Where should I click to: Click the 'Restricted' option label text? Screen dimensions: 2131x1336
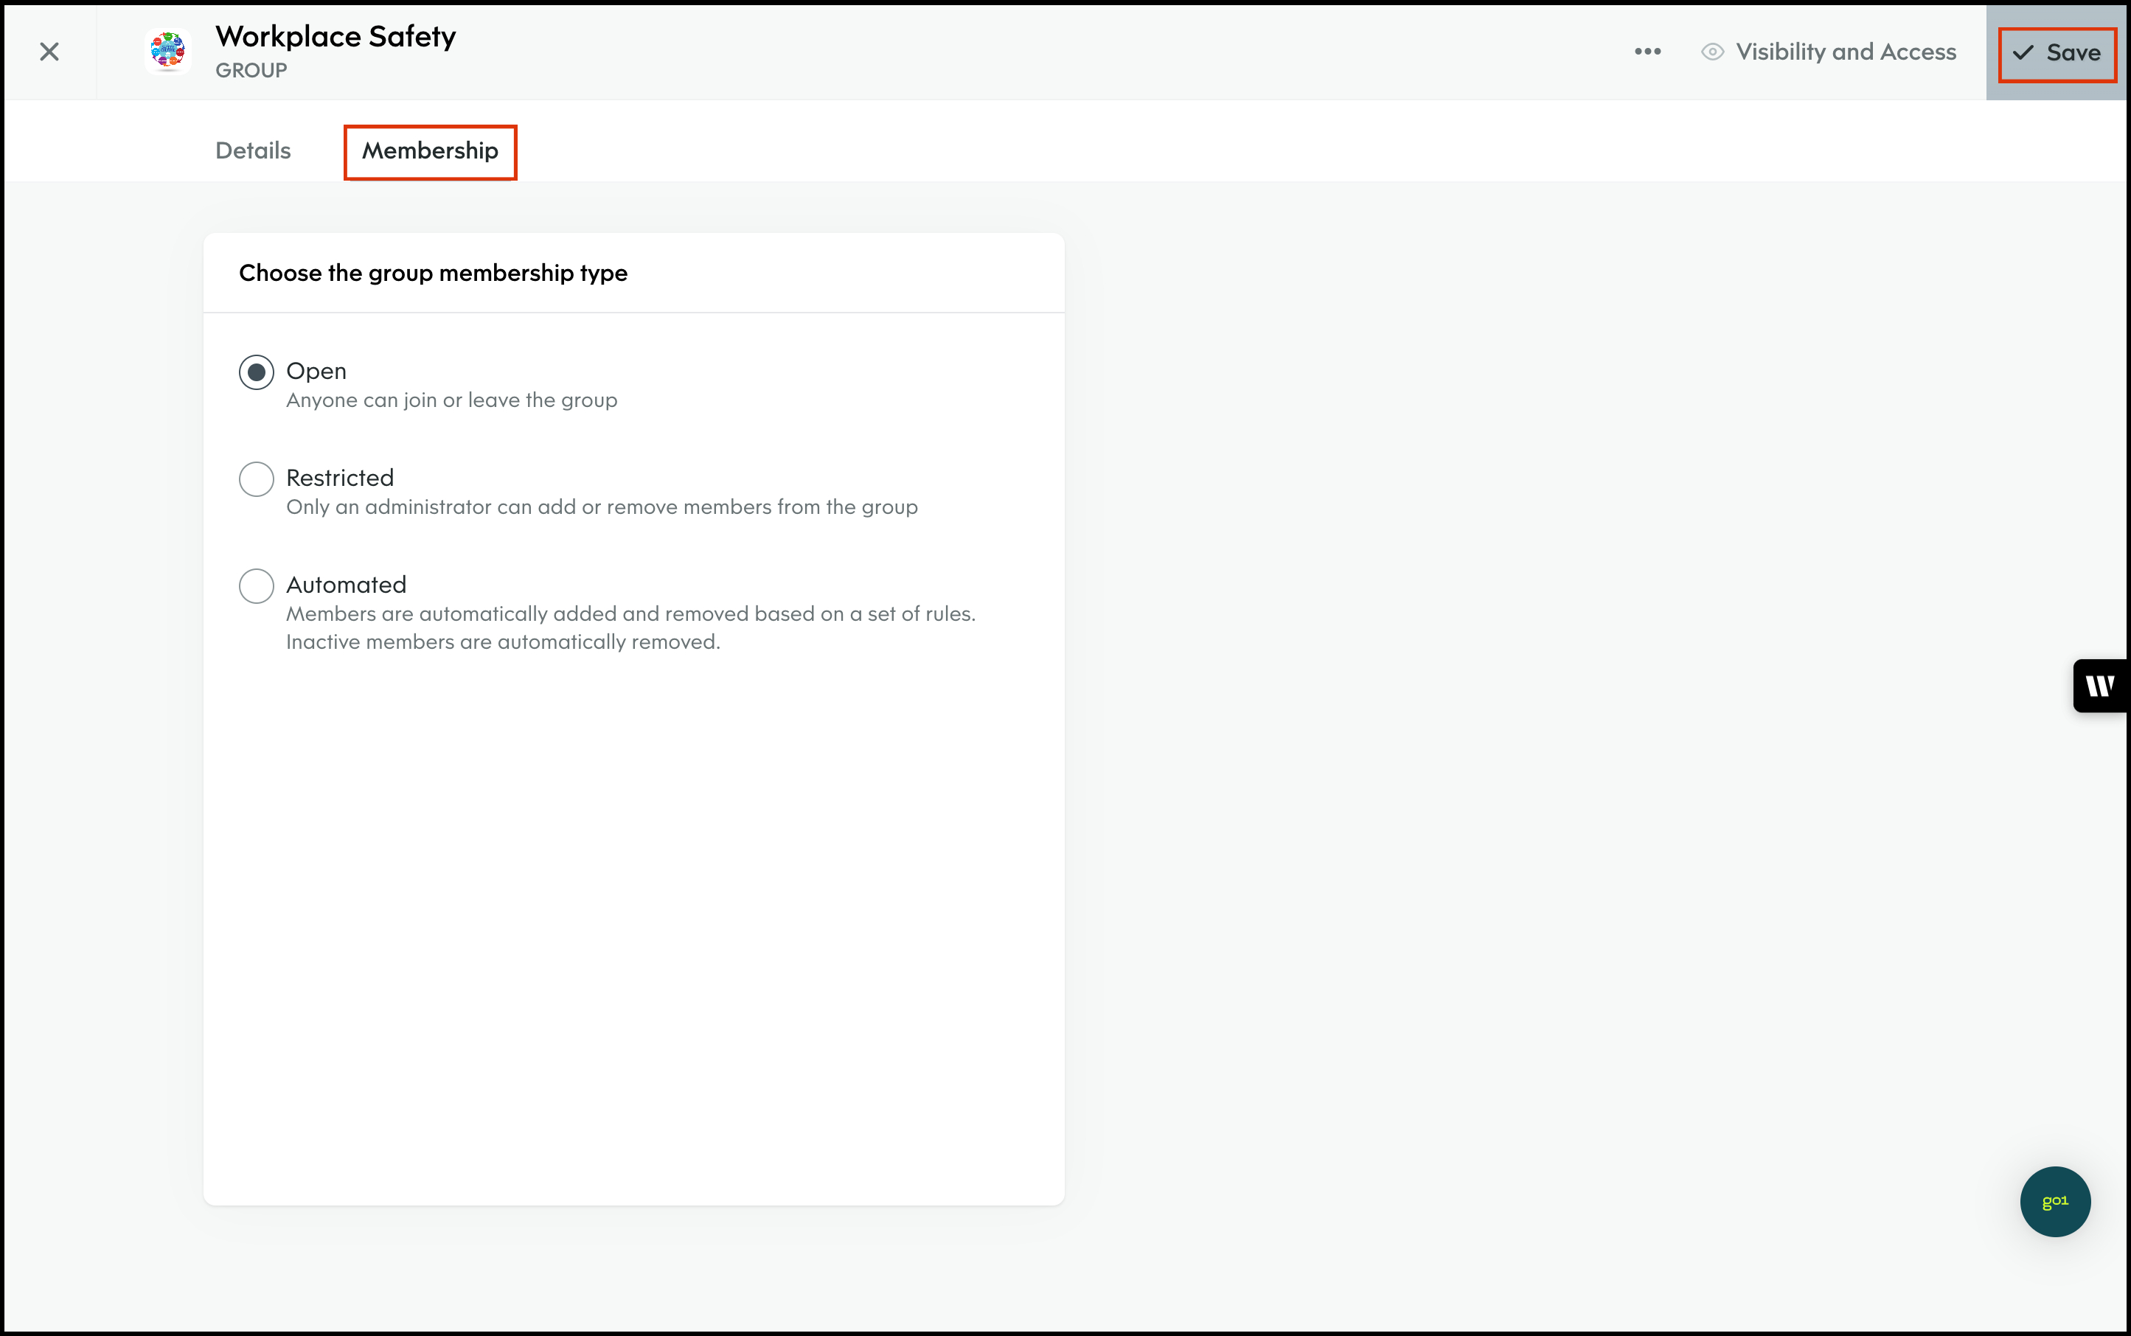point(340,478)
